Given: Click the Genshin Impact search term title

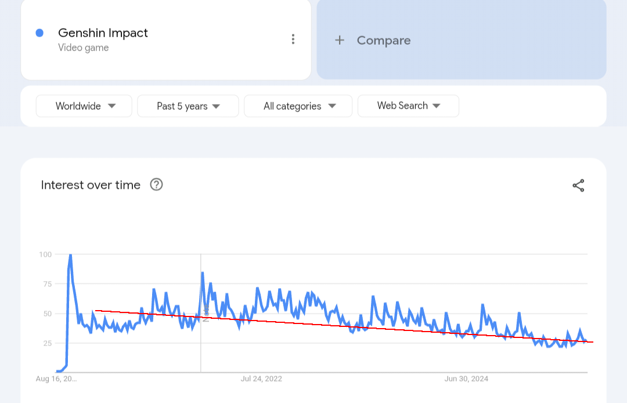Looking at the screenshot, I should pyautogui.click(x=103, y=33).
